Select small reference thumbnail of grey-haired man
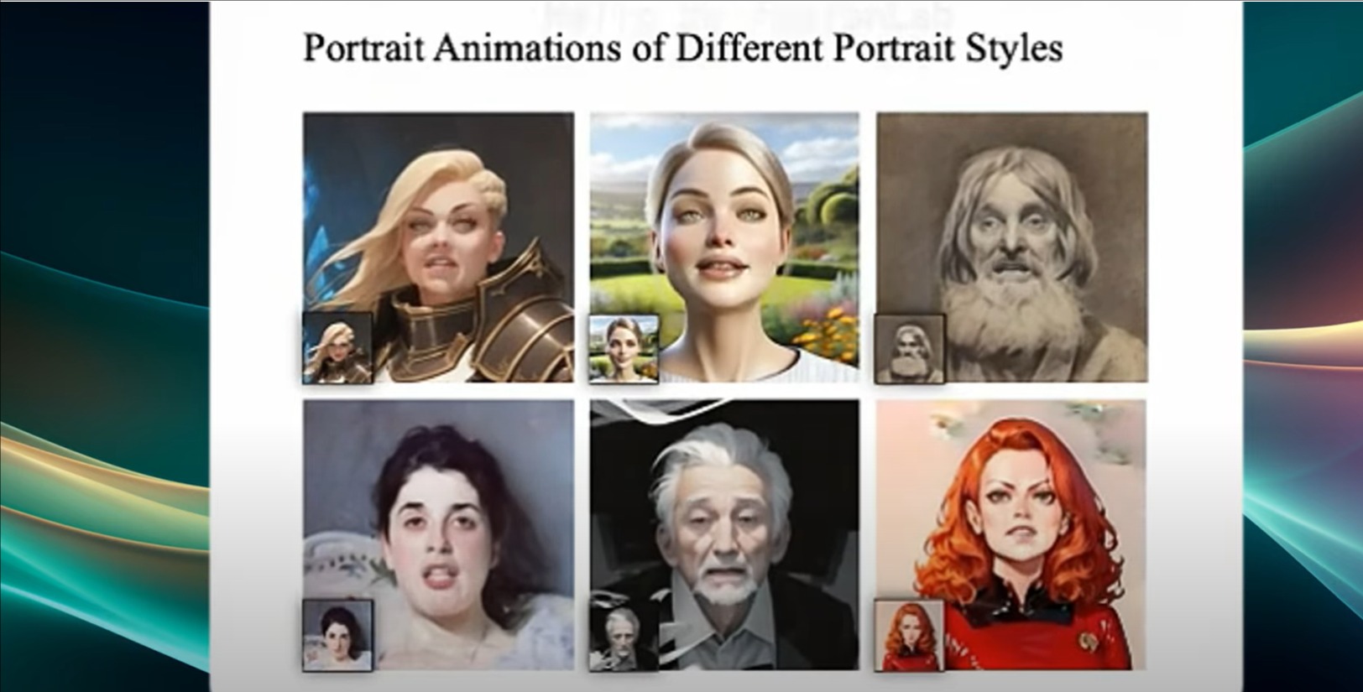The image size is (1363, 692). click(624, 636)
